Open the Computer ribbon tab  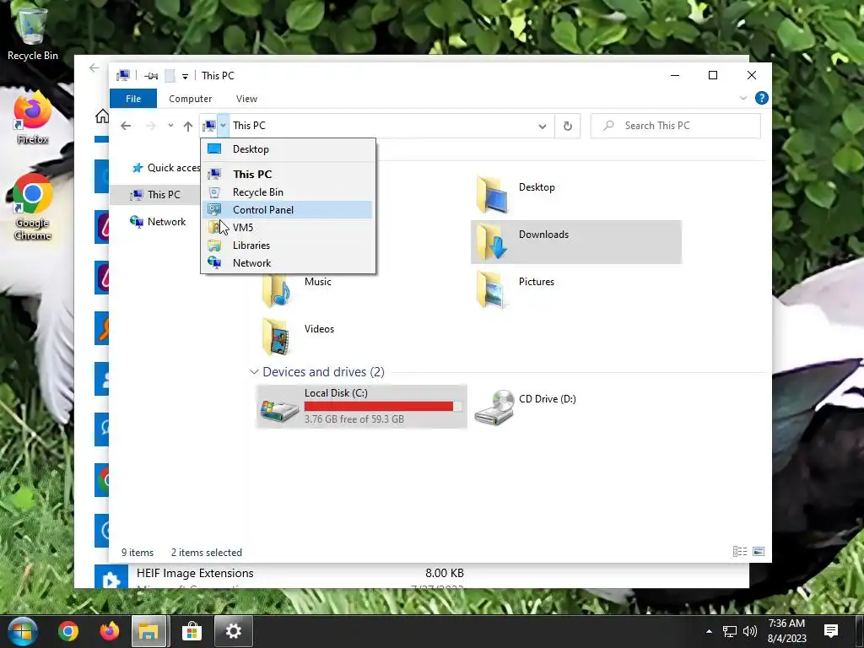point(190,99)
